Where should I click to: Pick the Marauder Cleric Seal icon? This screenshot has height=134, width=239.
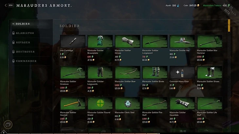tap(127, 103)
